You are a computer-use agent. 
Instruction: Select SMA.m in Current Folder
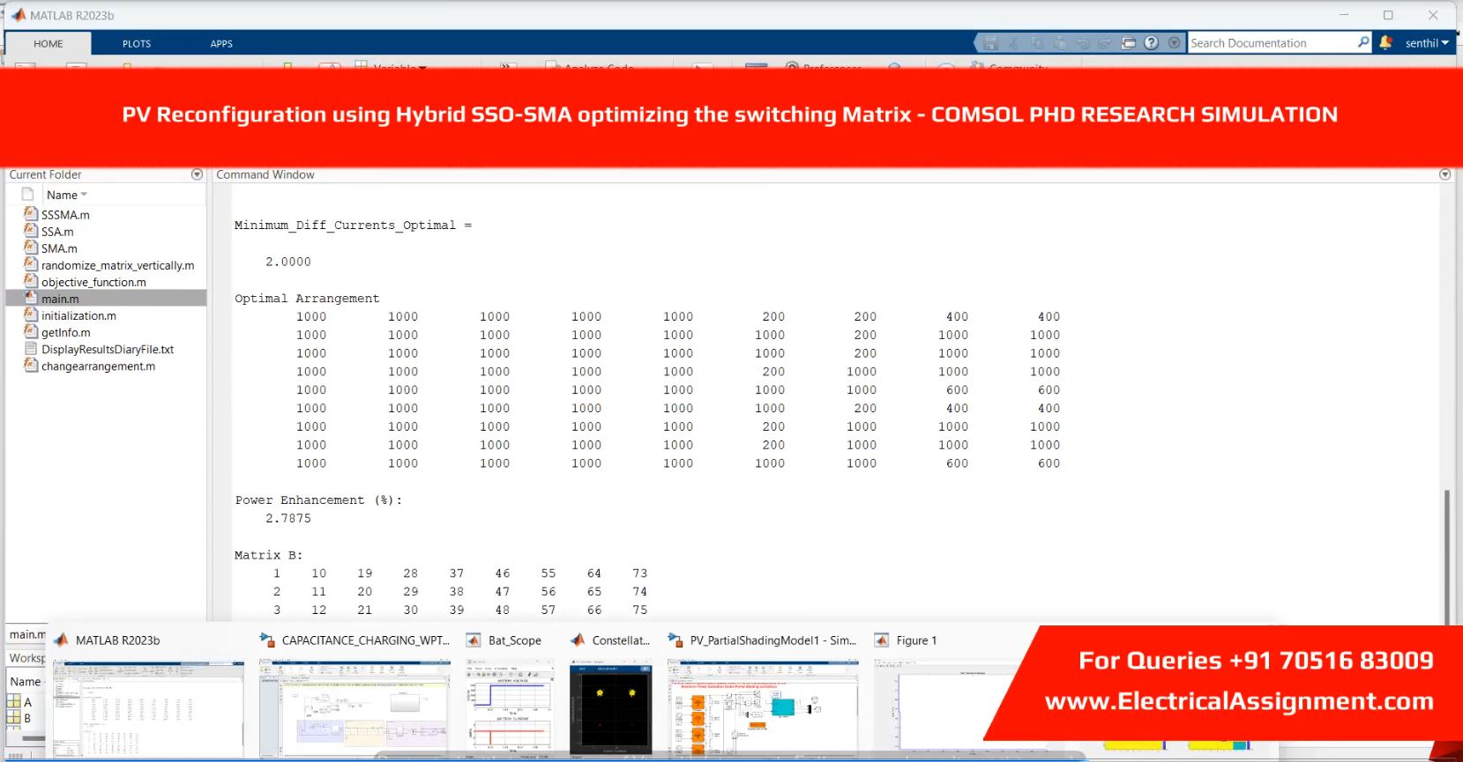59,248
